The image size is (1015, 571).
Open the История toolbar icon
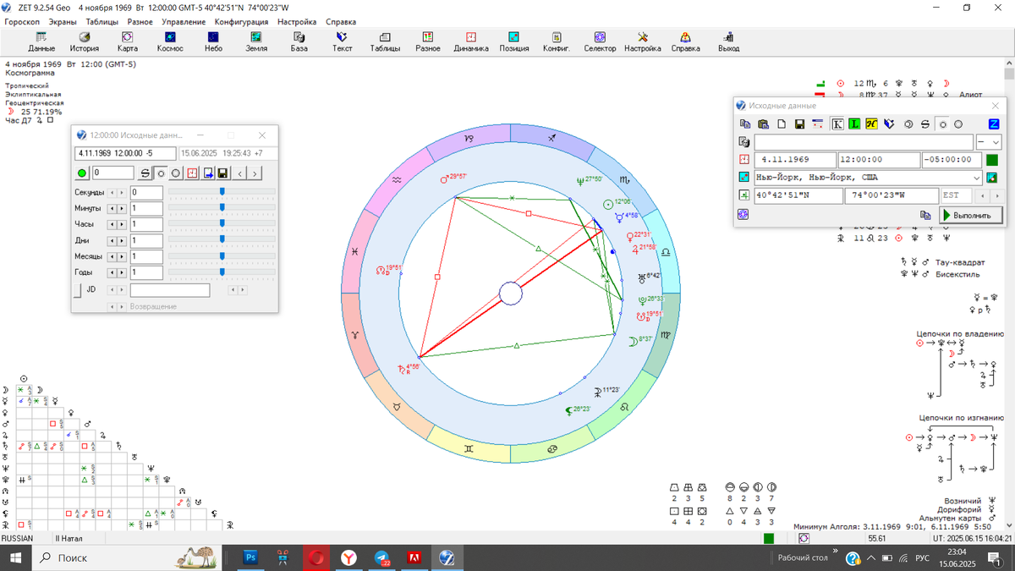pyautogui.click(x=84, y=42)
